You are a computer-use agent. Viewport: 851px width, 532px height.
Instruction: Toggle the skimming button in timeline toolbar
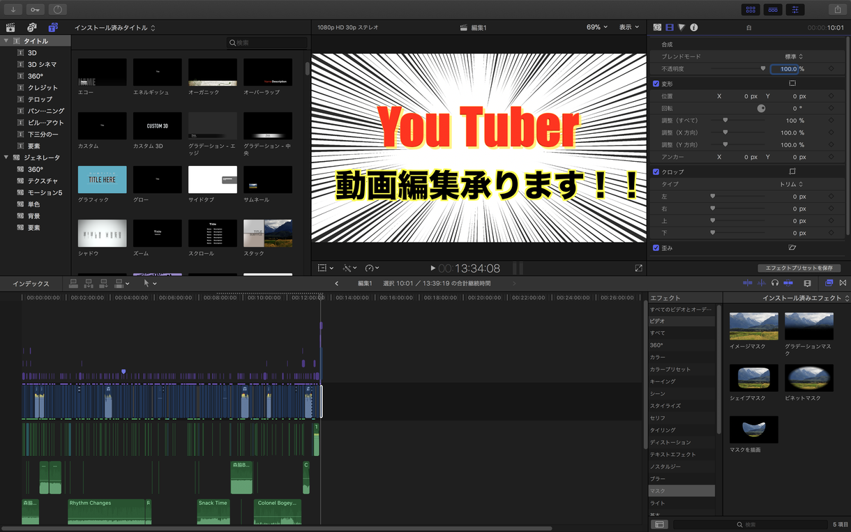click(748, 283)
